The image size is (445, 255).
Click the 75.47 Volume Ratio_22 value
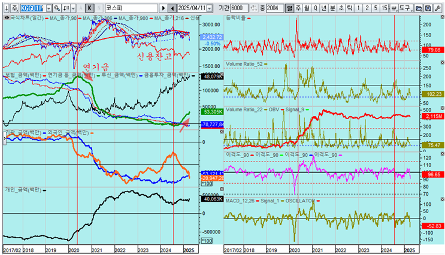[433, 145]
